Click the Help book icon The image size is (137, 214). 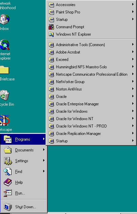click(x=8, y=182)
